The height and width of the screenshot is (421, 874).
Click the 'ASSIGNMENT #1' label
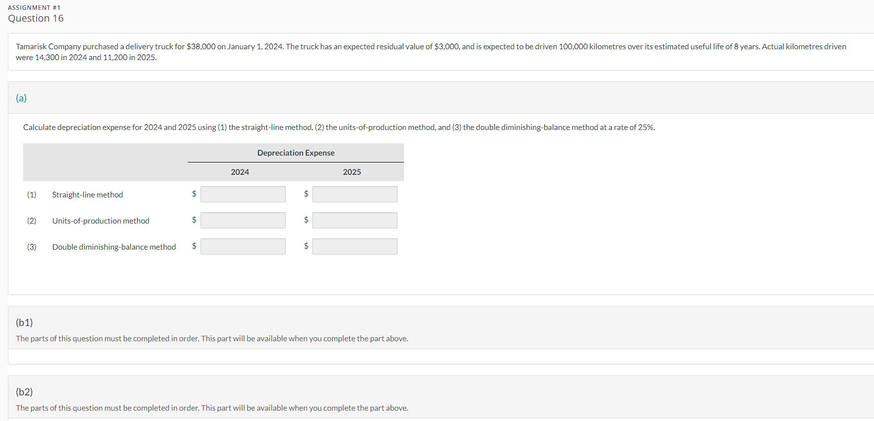[34, 7]
